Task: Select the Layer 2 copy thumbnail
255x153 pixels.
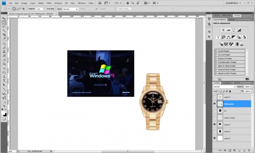Action: tap(220, 118)
